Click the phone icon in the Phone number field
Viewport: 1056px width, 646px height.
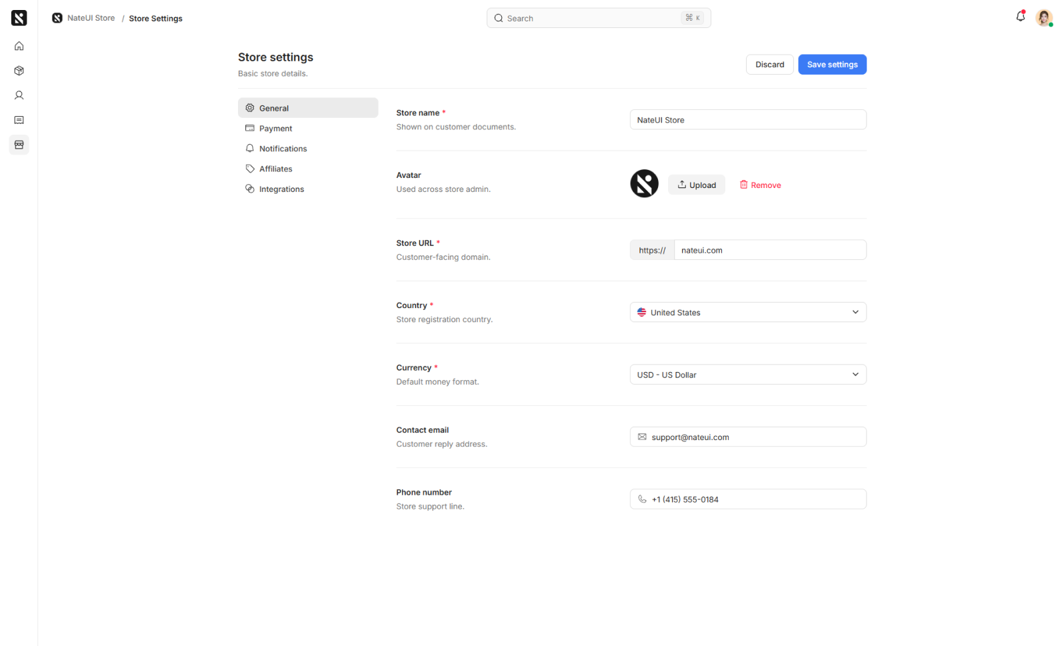click(x=642, y=499)
